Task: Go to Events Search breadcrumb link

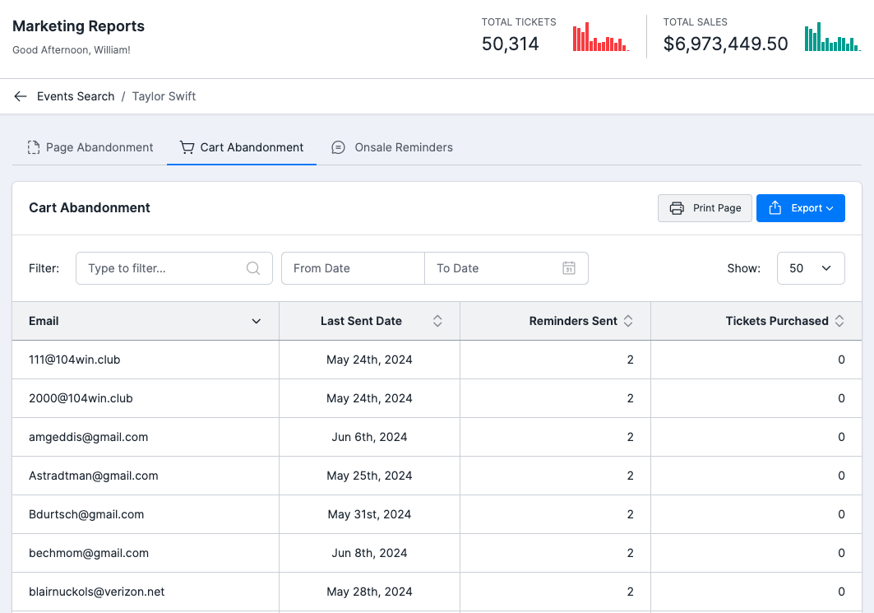Action: (76, 96)
